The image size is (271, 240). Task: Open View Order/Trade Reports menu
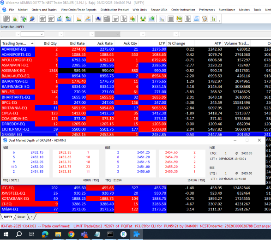click(x=78, y=10)
